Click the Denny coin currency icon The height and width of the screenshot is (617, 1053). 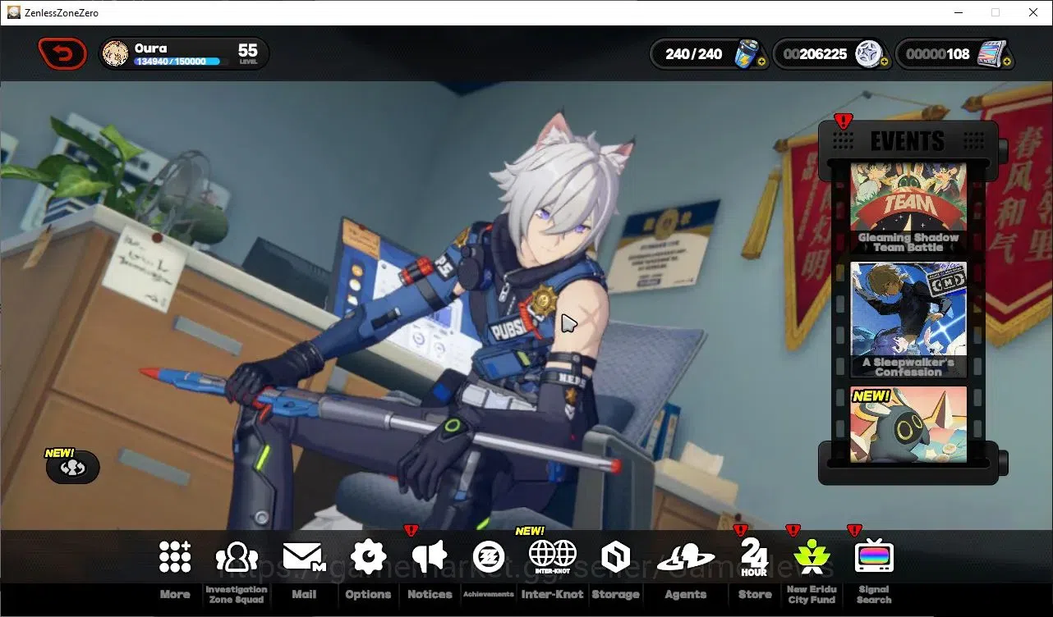[x=868, y=54]
